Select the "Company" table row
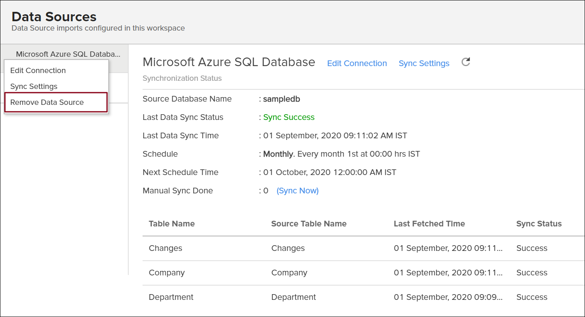Screen dimensions: 585x317 point(167,273)
